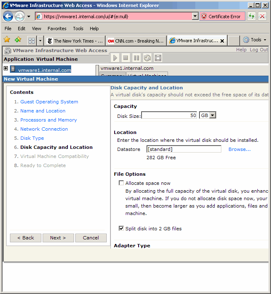Open the address bar URL dropdown
The height and width of the screenshot is (294, 271).
coord(195,17)
